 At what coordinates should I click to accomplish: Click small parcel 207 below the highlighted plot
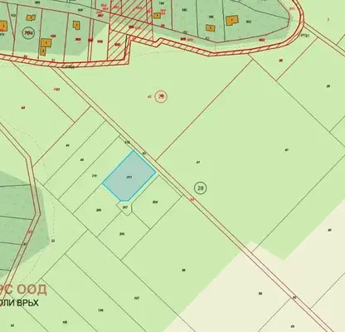[x=124, y=207]
